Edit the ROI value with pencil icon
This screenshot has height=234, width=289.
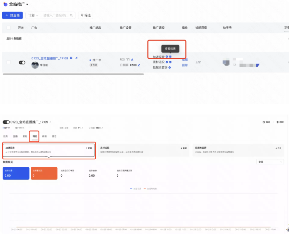point(133,59)
